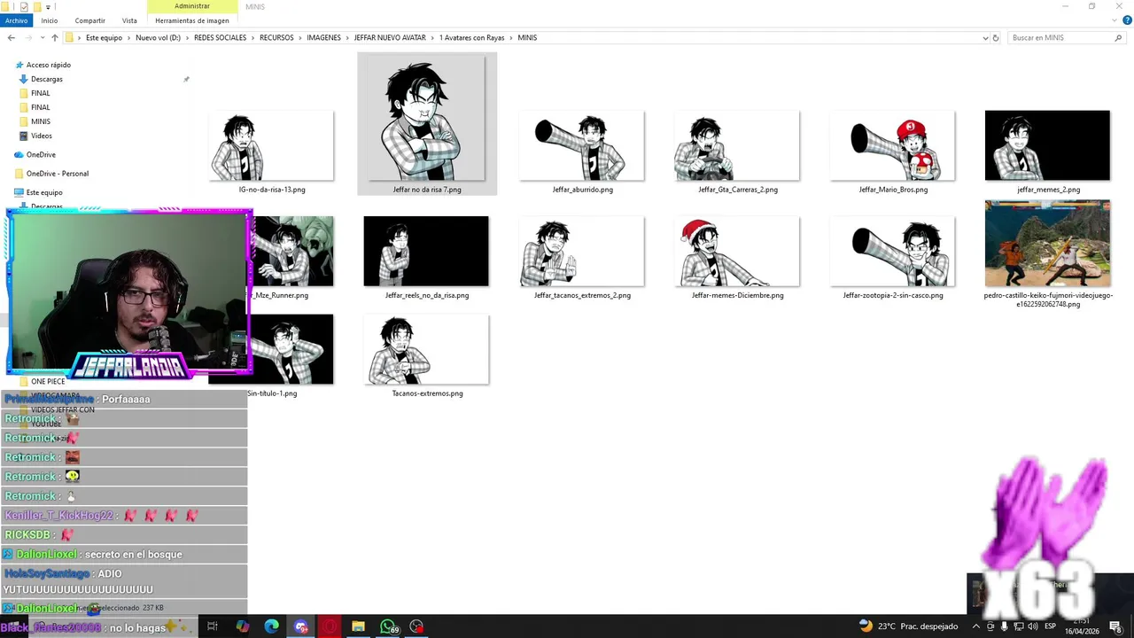Image resolution: width=1134 pixels, height=638 pixels.
Task: Open the Vista ribbon tab
Action: pos(129,20)
